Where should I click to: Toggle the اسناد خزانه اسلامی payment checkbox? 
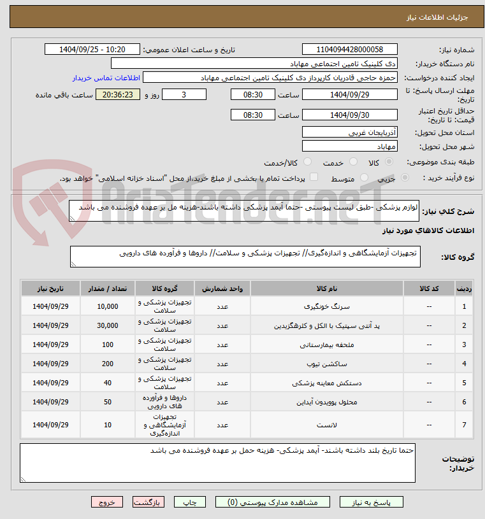coord(314,177)
